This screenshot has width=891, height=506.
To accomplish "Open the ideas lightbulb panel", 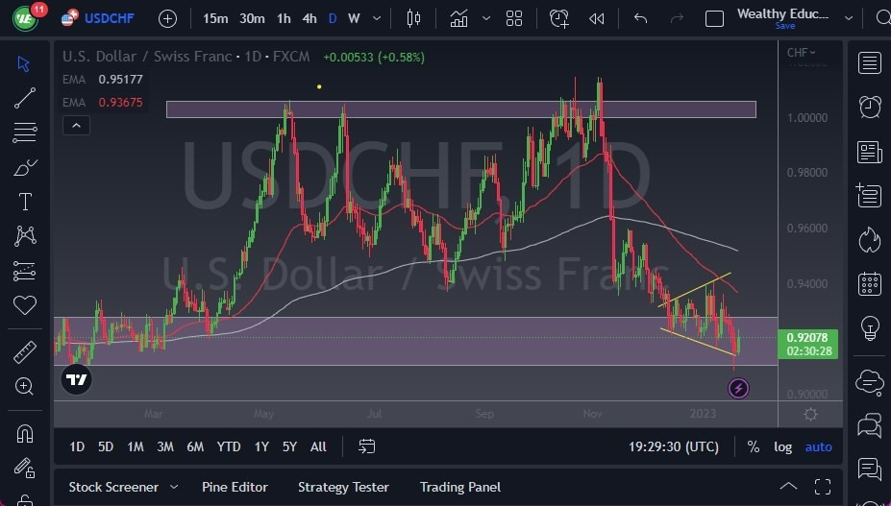I will tap(870, 327).
